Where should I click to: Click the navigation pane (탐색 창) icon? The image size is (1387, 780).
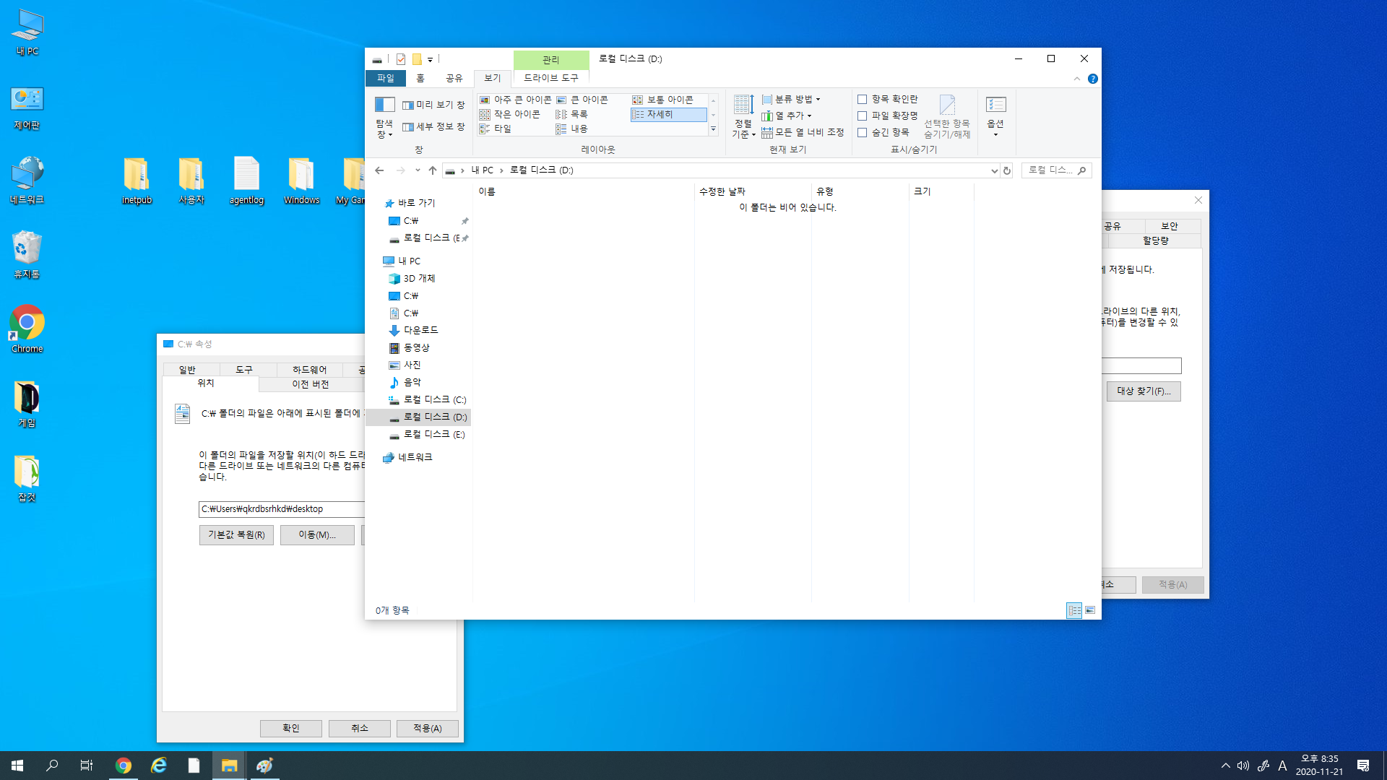(384, 105)
